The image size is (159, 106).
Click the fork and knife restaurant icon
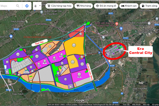click(x=78, y=6)
